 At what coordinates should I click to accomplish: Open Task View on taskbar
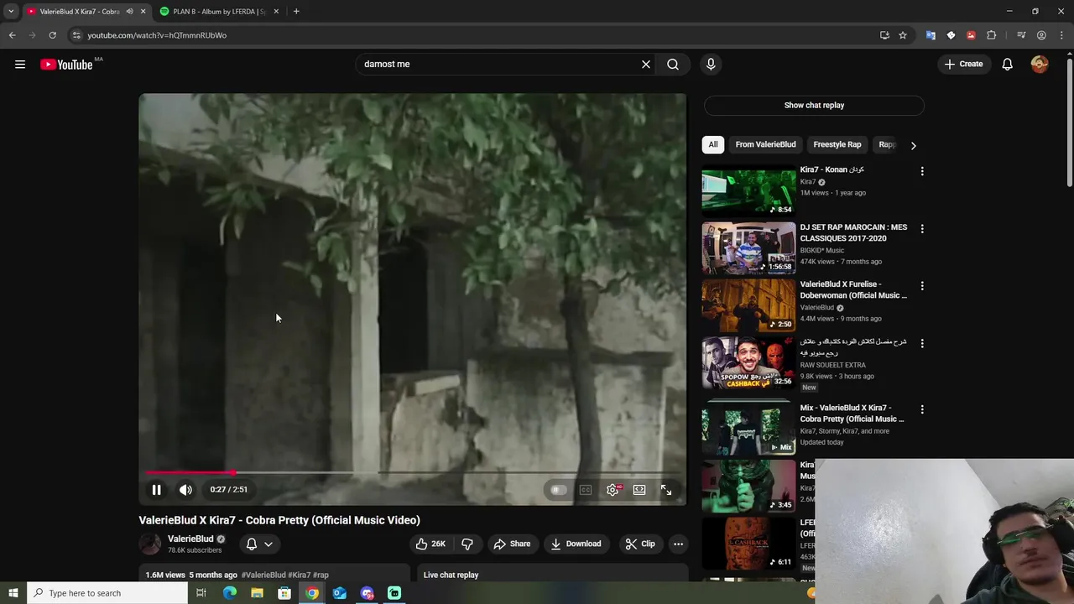(x=201, y=593)
